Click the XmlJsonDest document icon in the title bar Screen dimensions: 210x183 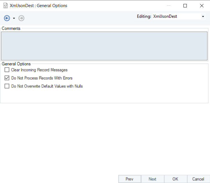(x=5, y=6)
